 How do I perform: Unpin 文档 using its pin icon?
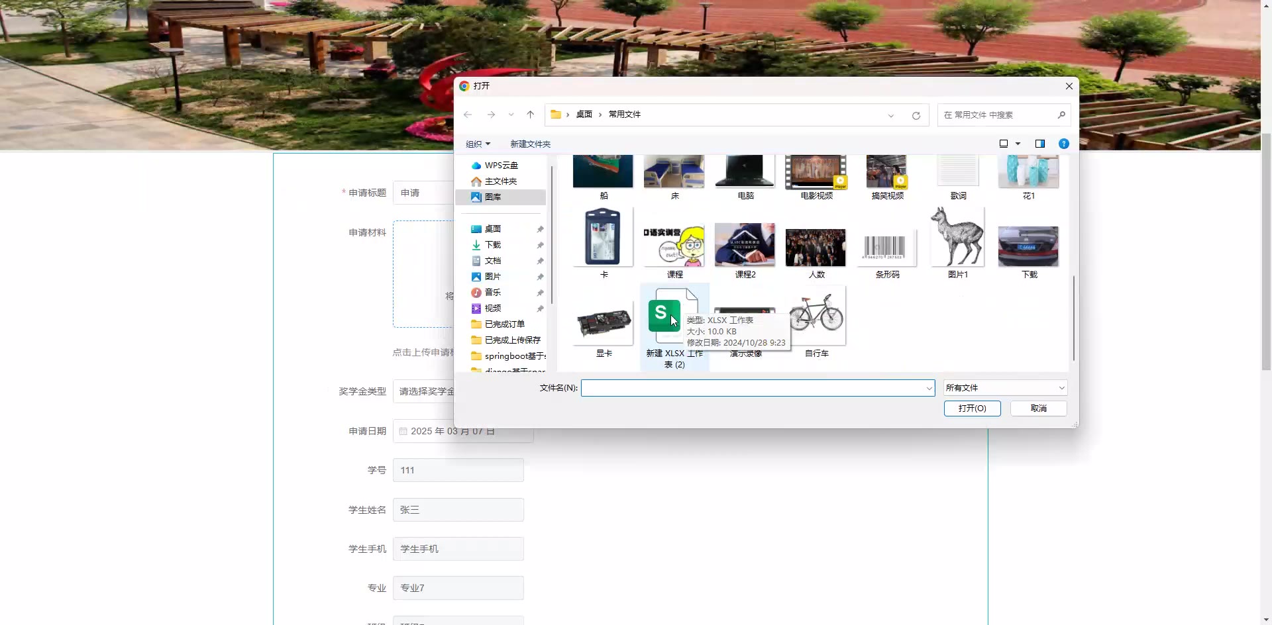click(x=540, y=261)
